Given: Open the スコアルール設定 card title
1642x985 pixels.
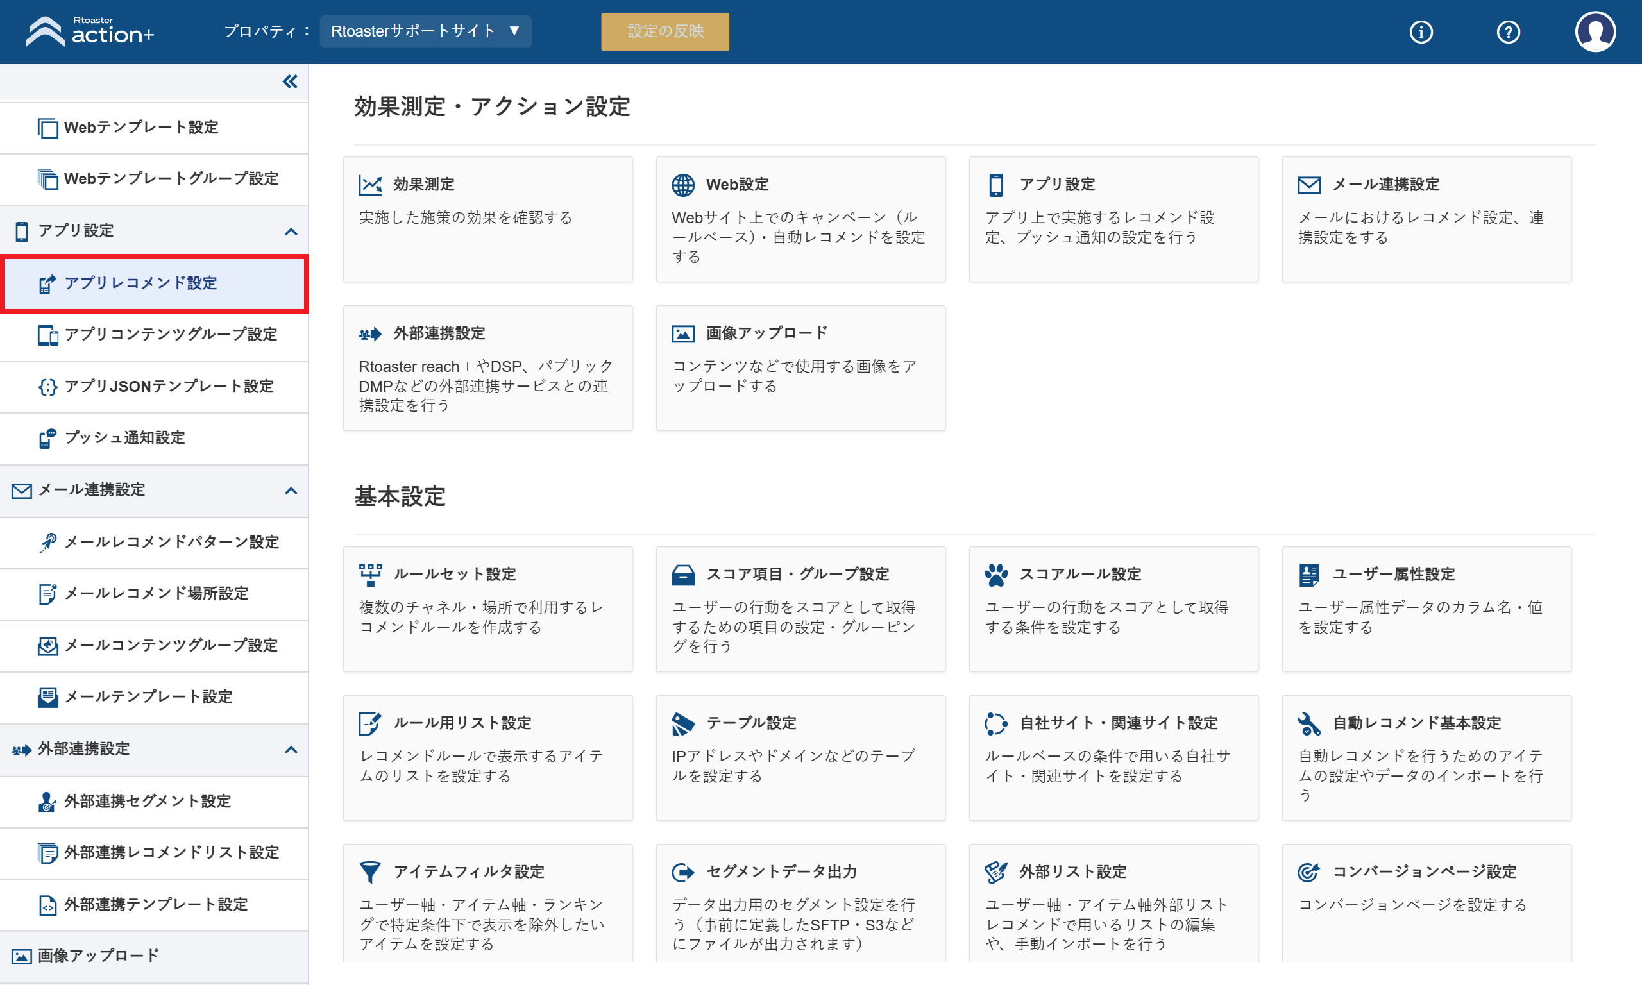Looking at the screenshot, I should (x=1081, y=574).
